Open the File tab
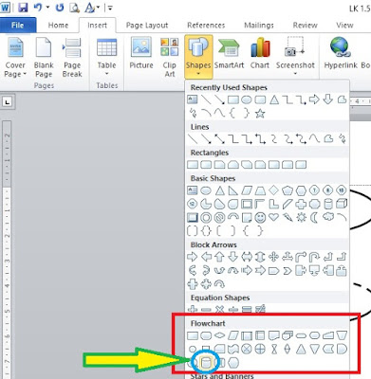371x379 pixels. 18,26
